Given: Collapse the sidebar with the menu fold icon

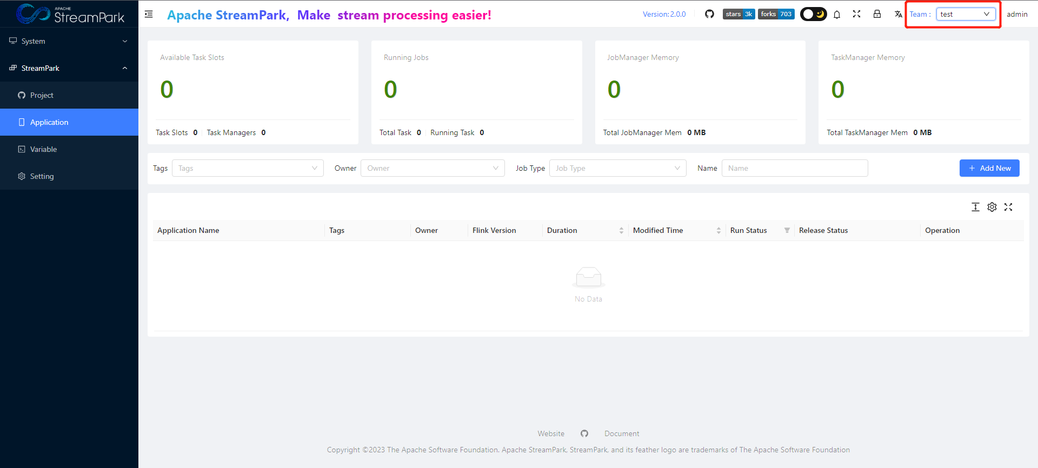Looking at the screenshot, I should point(149,14).
